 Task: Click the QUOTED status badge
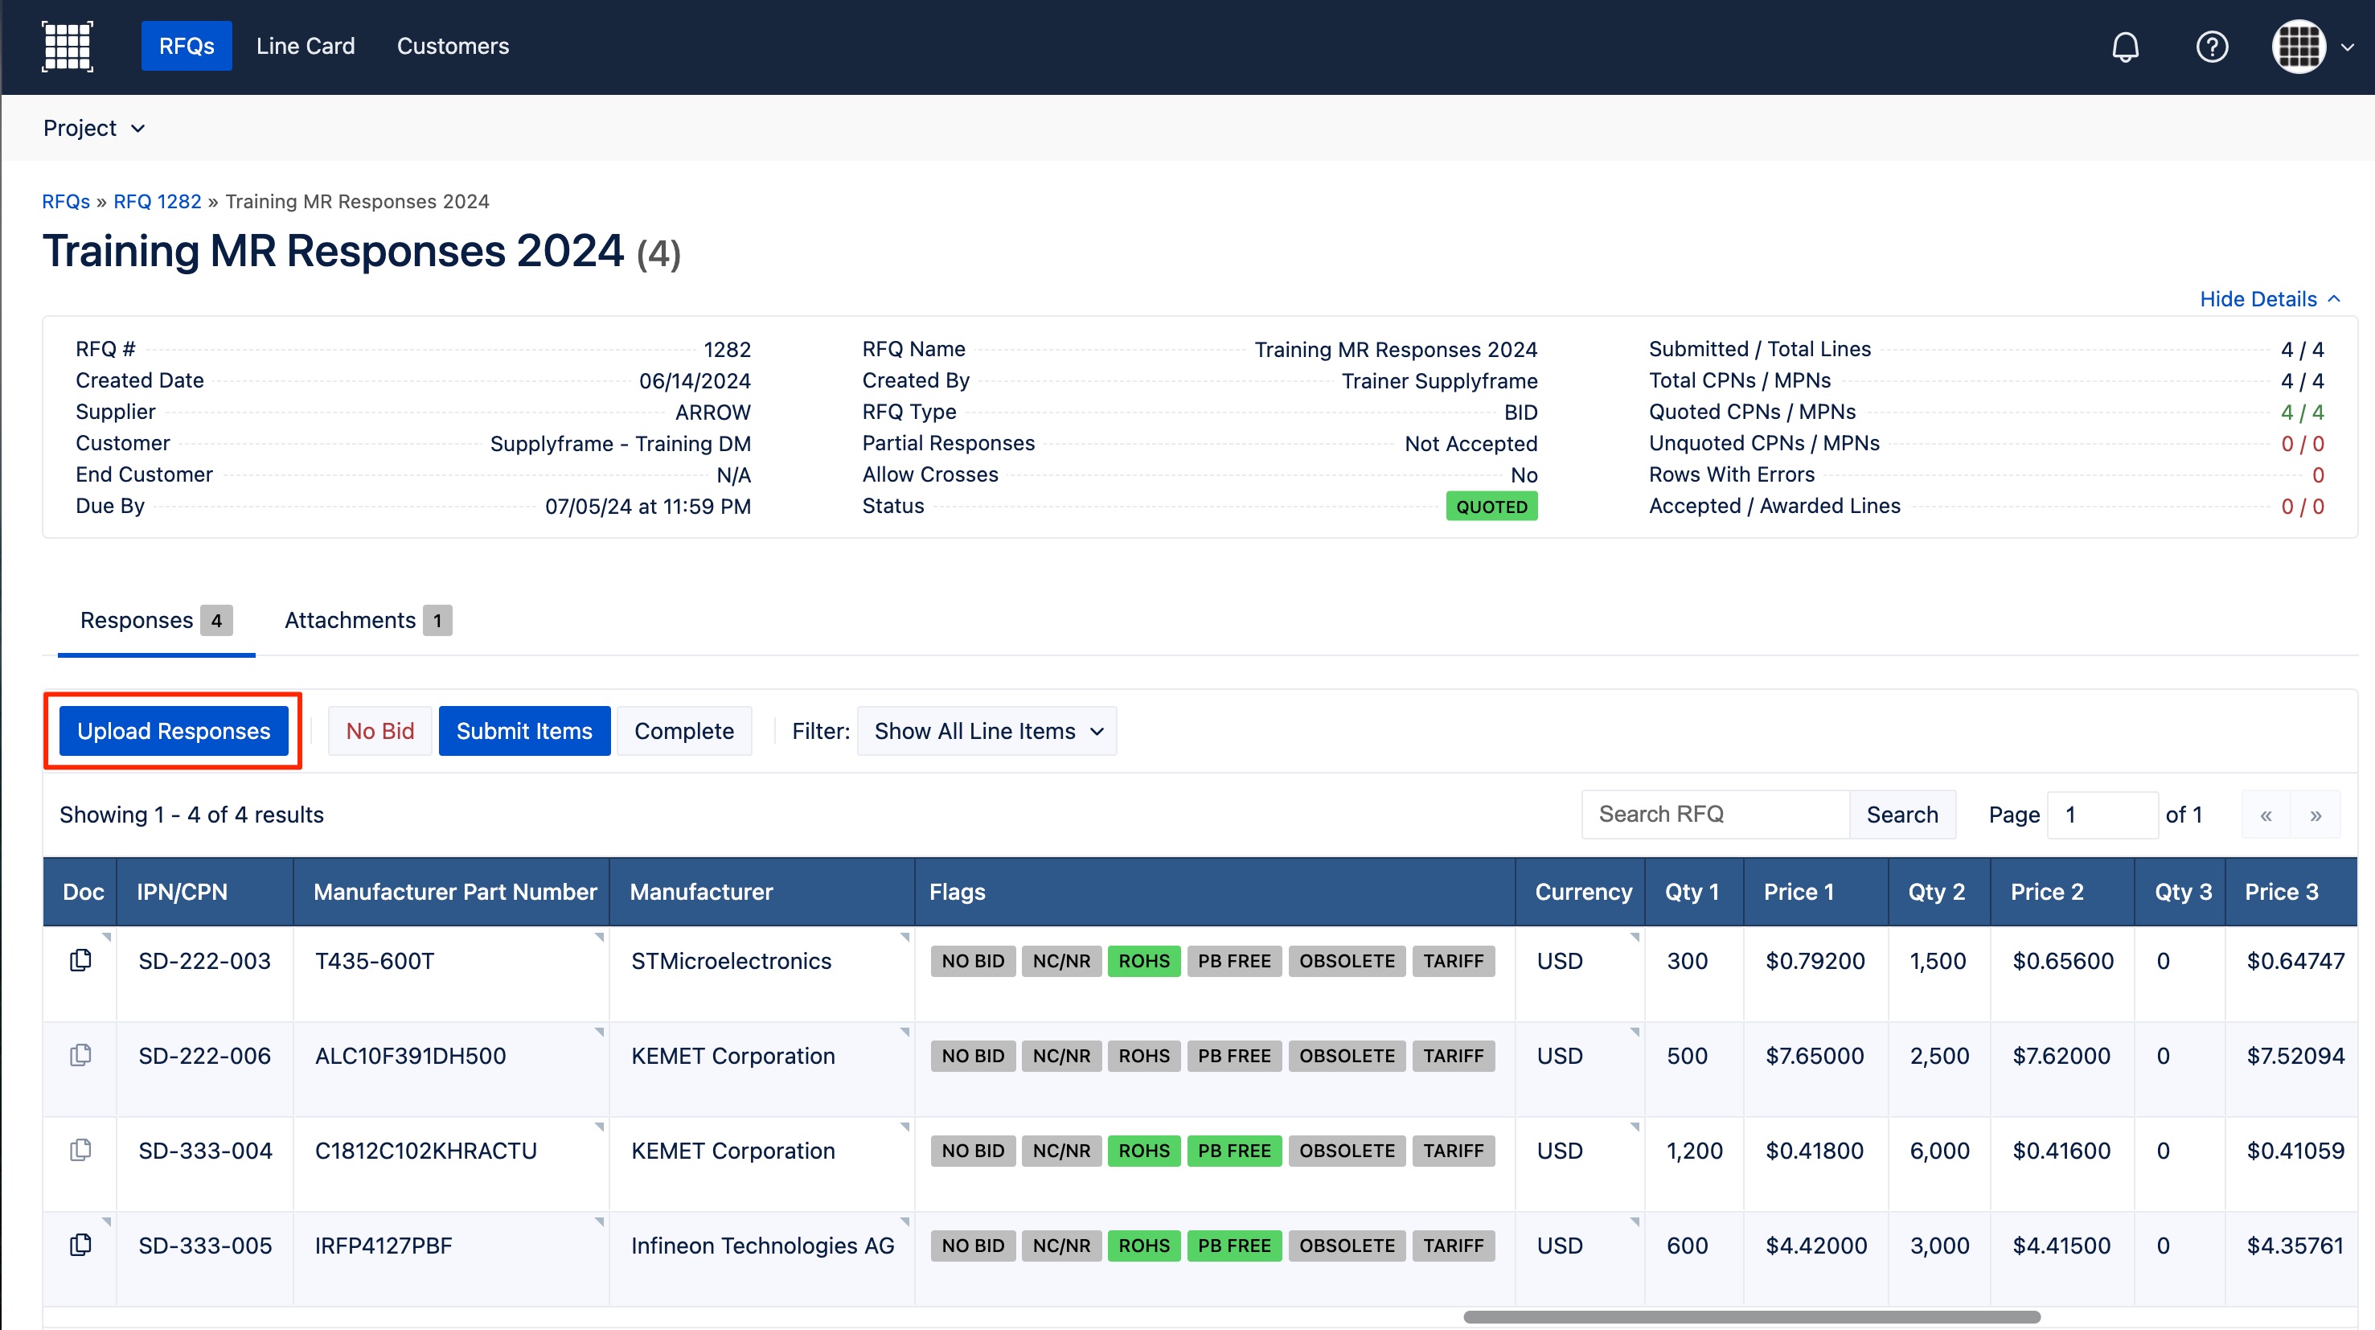[x=1491, y=507]
